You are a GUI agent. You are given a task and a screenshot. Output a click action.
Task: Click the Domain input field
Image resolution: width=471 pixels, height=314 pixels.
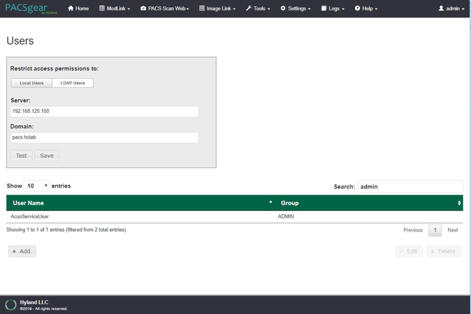click(x=104, y=137)
